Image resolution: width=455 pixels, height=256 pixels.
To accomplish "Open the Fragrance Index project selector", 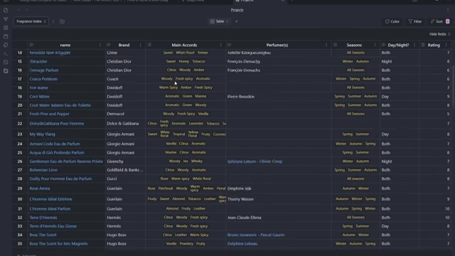I will point(31,21).
